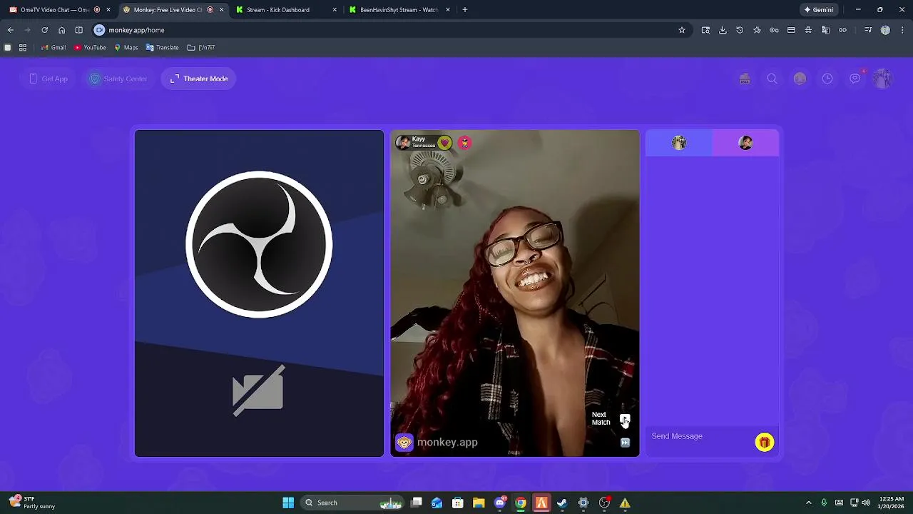Image resolution: width=913 pixels, height=514 pixels.
Task: Open Discord from the taskbar
Action: pos(500,503)
